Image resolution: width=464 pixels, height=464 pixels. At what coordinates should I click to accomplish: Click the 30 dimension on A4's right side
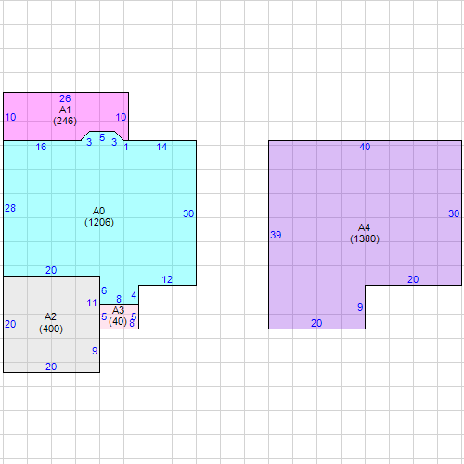pyautogui.click(x=454, y=213)
